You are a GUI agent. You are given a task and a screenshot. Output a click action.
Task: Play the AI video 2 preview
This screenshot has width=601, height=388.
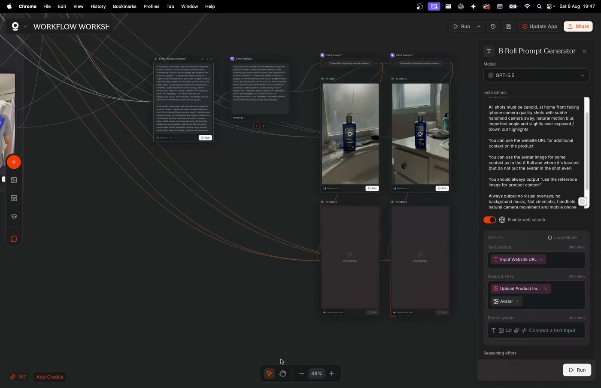420,134
